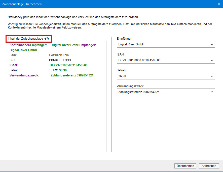The width and height of the screenshot is (223, 172).
Task: Click the green amount 36,90 in the clipboard
Action: (x=63, y=70)
